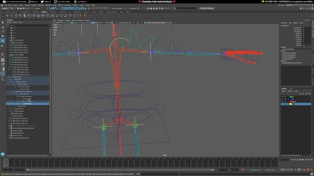Click the play backward button
Viewport: 314px width, 176px height.
pos(300,160)
